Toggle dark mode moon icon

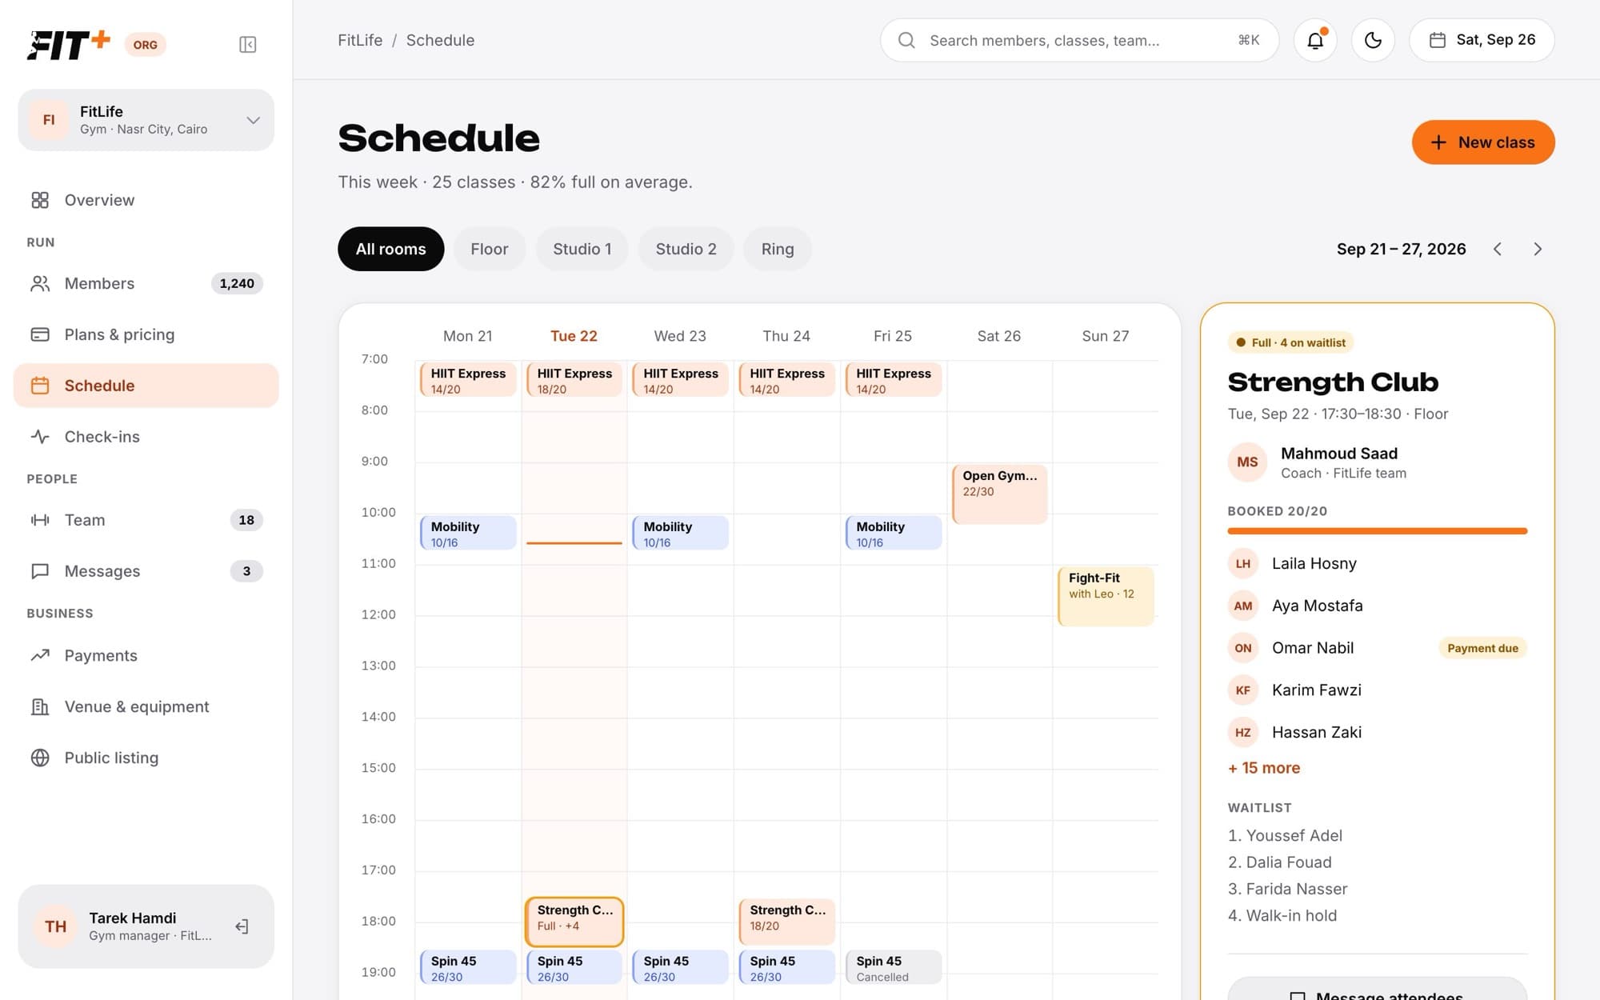click(1373, 40)
